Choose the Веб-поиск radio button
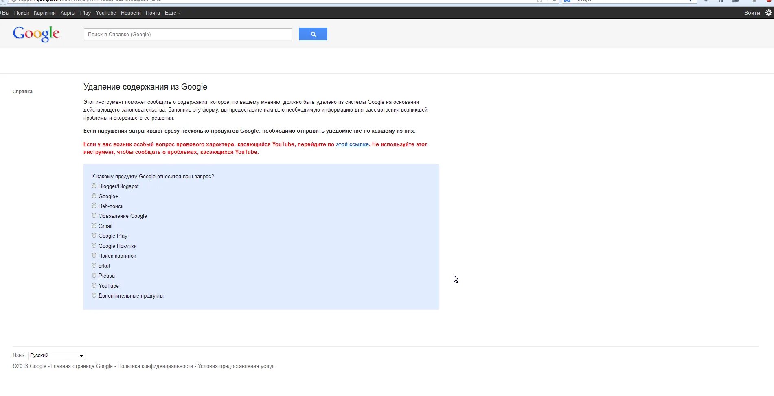The width and height of the screenshot is (774, 396). (x=94, y=206)
